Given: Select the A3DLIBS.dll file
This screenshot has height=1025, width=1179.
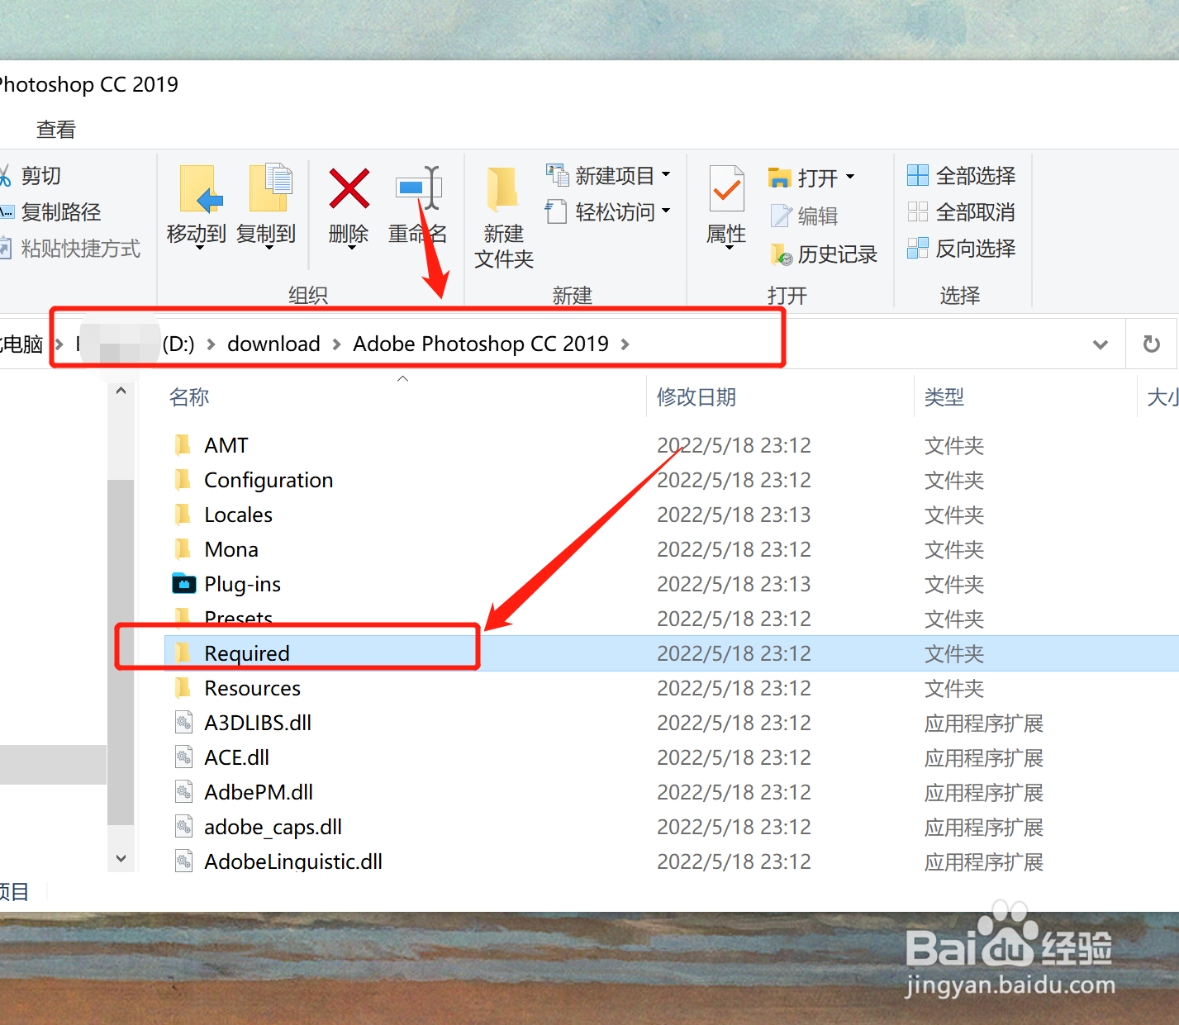Looking at the screenshot, I should point(258,723).
